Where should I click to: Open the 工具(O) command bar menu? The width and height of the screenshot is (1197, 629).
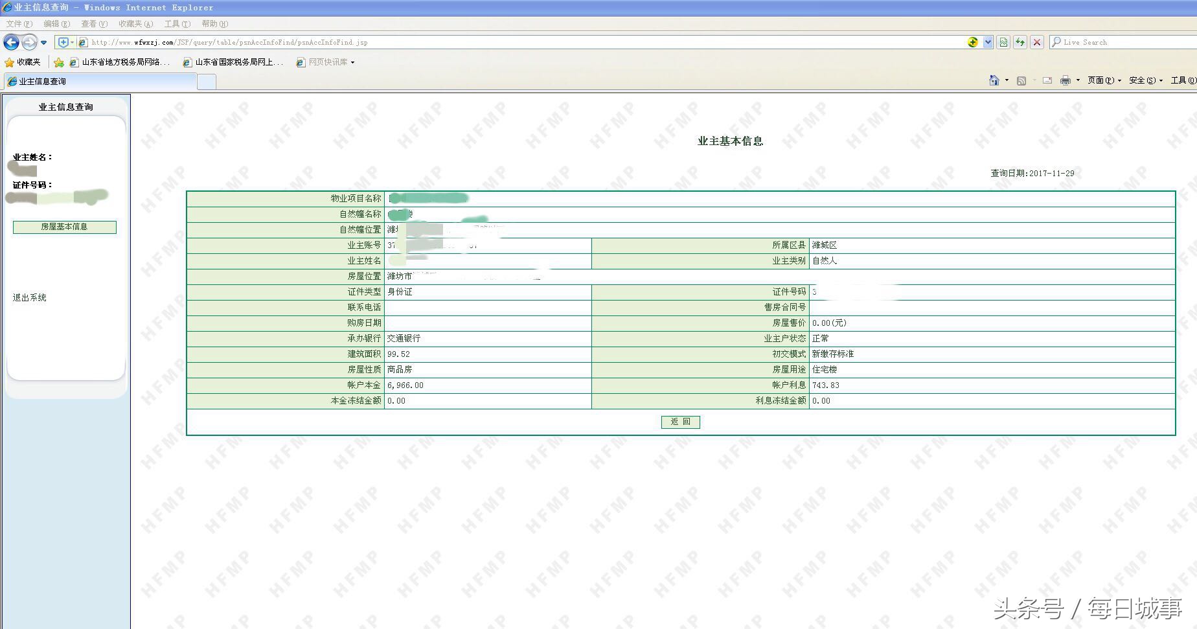click(x=1183, y=80)
